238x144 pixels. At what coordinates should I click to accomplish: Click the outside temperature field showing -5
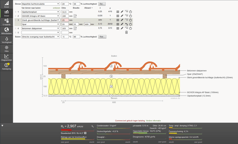click(65, 37)
